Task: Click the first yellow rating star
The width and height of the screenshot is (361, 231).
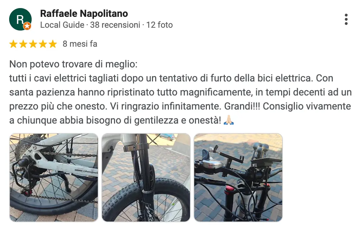Action: [13, 44]
